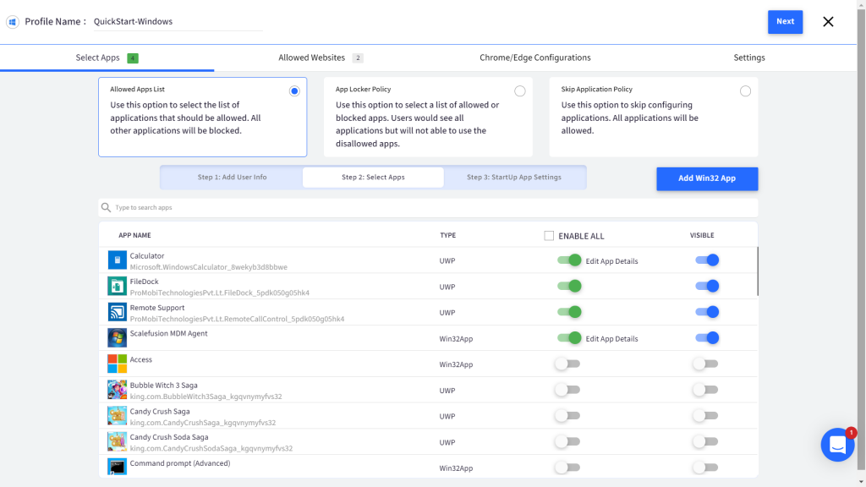
Task: Click the Scalefusion MDM Agent icon
Action: point(117,338)
